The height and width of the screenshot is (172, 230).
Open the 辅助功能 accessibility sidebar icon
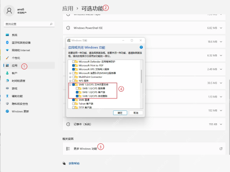[7, 96]
